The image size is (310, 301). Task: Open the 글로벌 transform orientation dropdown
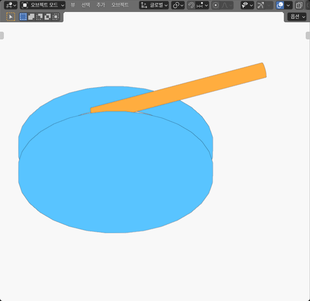(x=154, y=5)
